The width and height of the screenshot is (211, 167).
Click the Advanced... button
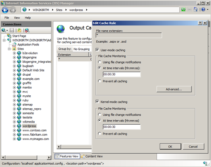pos(174,89)
